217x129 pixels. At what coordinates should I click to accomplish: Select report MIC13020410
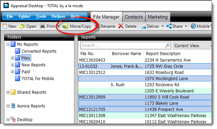92,121
